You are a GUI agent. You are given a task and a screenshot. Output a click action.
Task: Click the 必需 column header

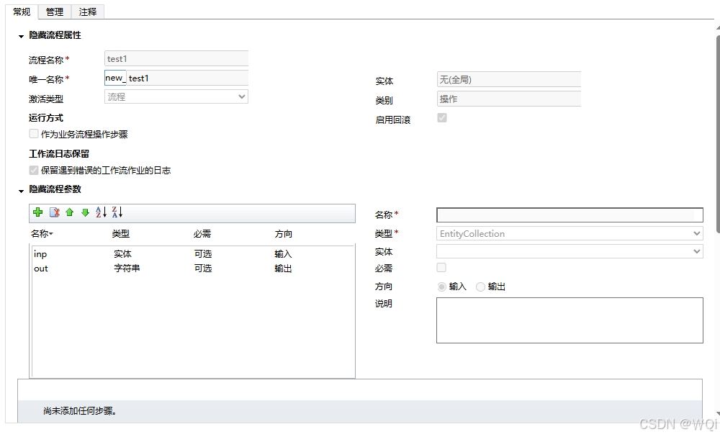202,234
